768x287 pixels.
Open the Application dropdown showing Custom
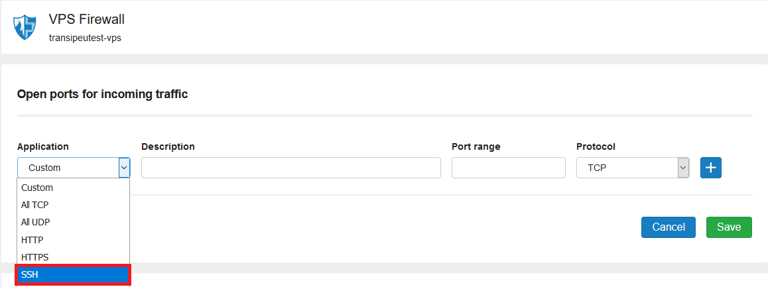(74, 168)
